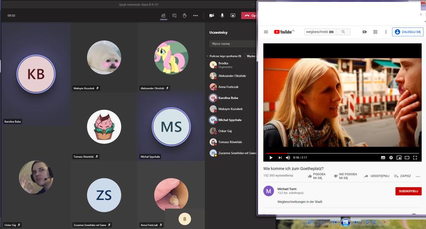Click the ZALOGUJ SIĘ sign-in button
This screenshot has height=229, width=426.
click(x=407, y=32)
